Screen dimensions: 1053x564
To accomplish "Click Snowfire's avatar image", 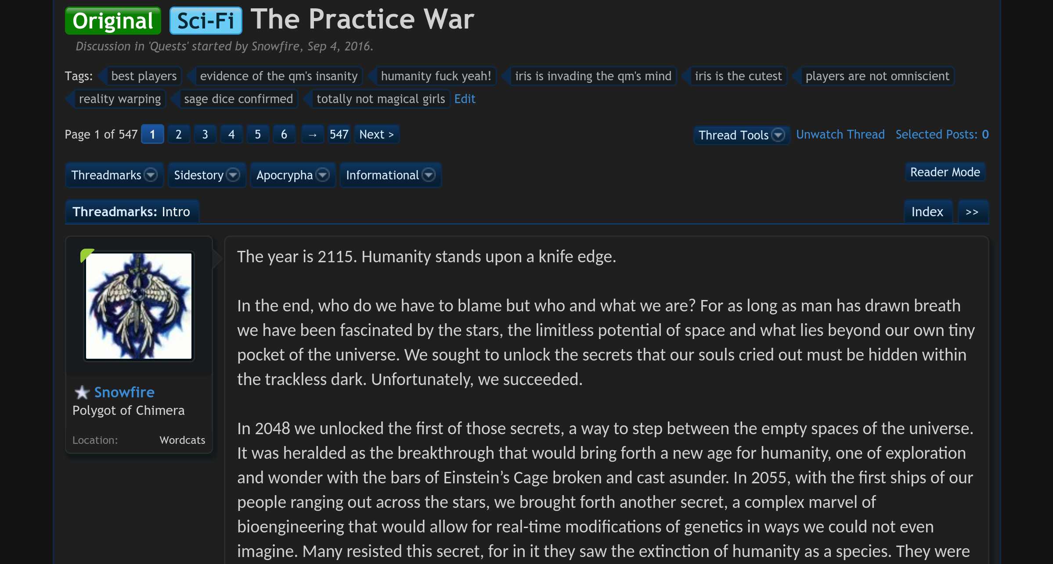I will (139, 306).
